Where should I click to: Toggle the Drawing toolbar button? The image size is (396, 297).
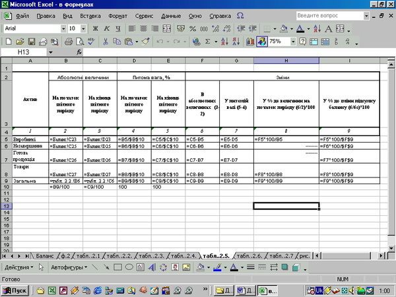tap(262, 42)
